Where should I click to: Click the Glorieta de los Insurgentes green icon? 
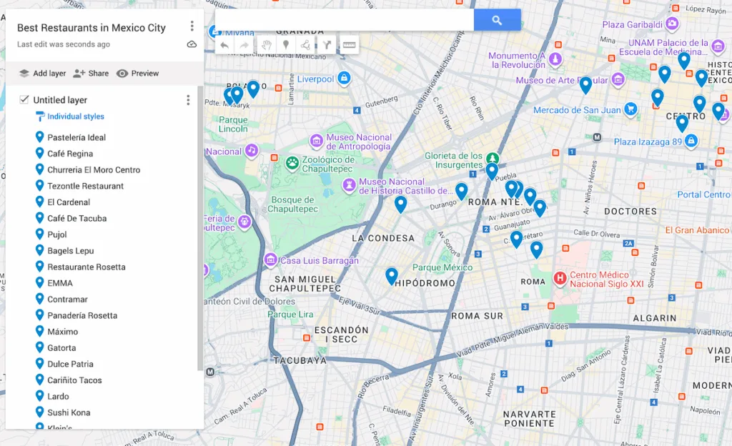[492, 158]
